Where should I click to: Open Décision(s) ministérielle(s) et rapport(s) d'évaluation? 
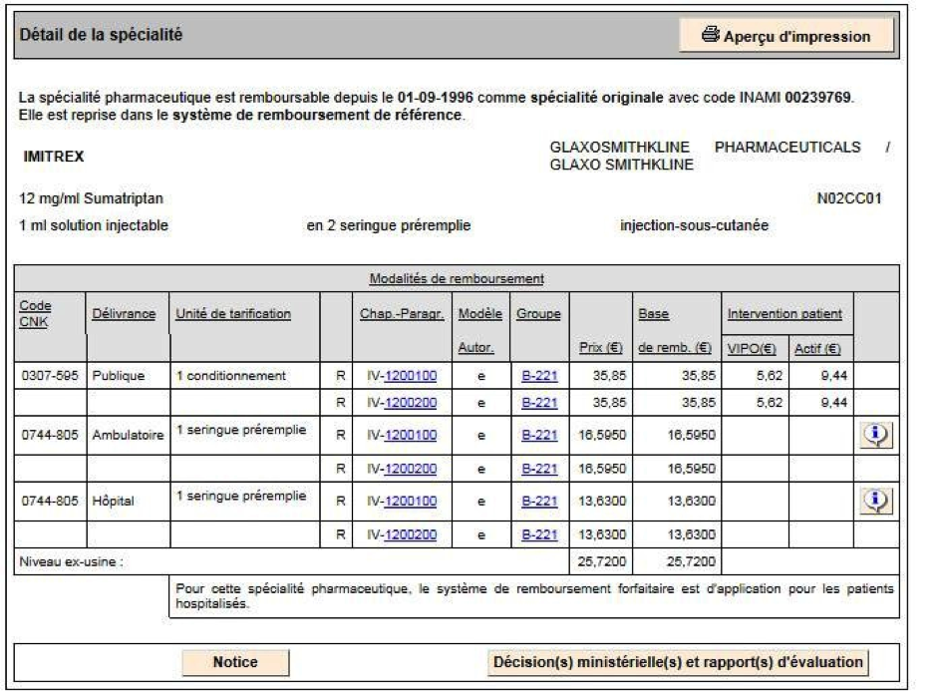(678, 662)
